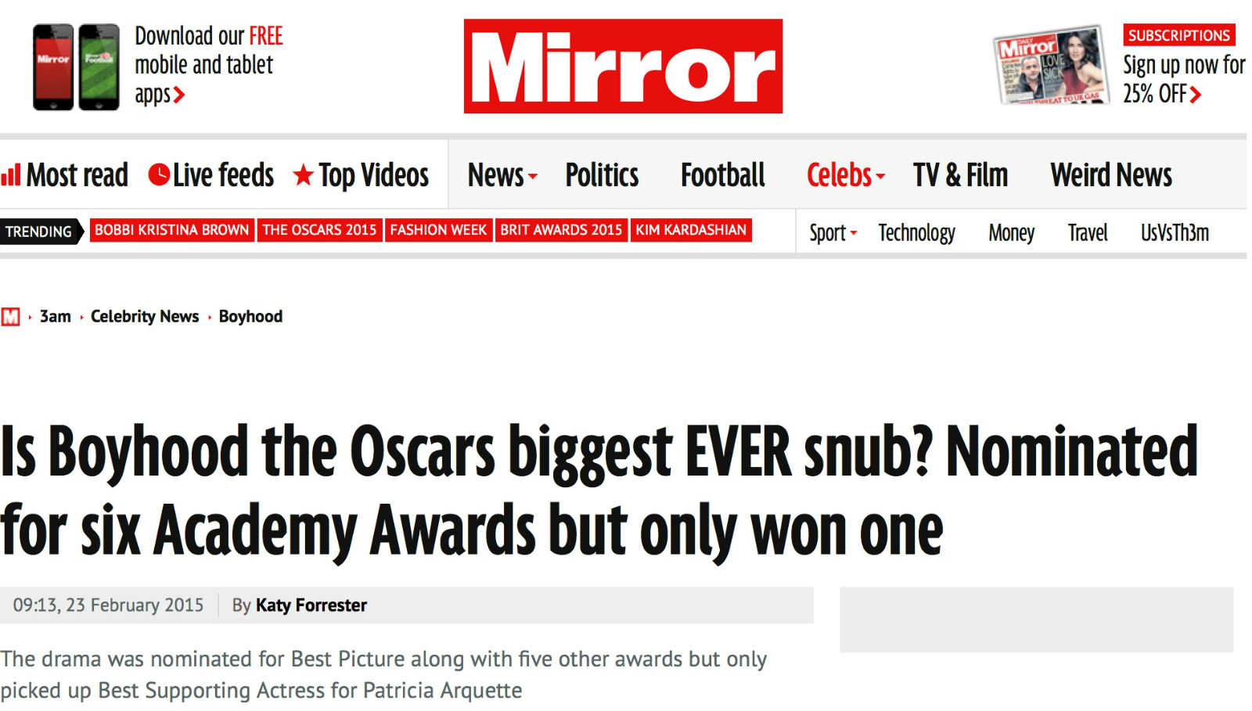
Task: Open author Katy Forrester's page
Action: 311,605
